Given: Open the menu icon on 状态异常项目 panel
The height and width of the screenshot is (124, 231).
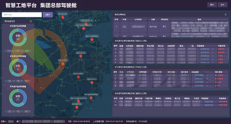Looking at the screenshot, I should (x=226, y=14).
